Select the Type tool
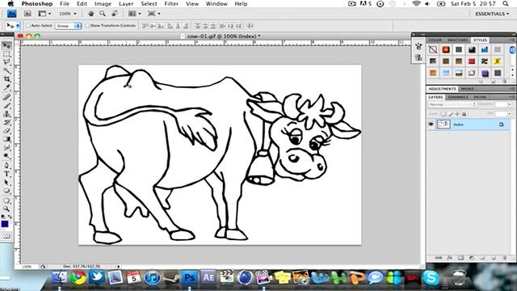The width and height of the screenshot is (517, 291). (6, 174)
